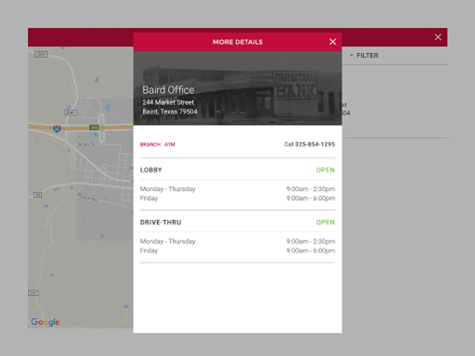Click the 351 road marker on the map
The width and height of the screenshot is (475, 356).
[33, 293]
